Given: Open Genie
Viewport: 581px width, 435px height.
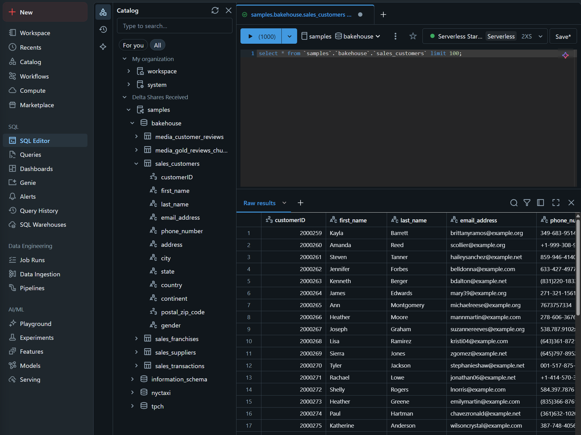Looking at the screenshot, I should click(x=45, y=183).
